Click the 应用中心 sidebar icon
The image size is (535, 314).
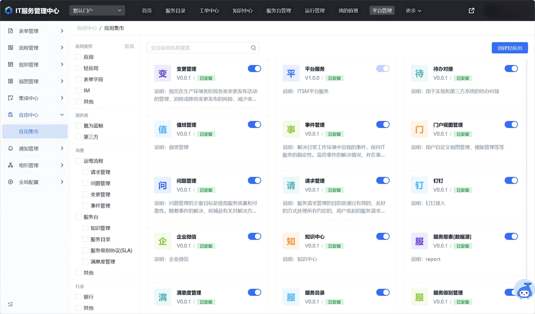click(x=10, y=115)
